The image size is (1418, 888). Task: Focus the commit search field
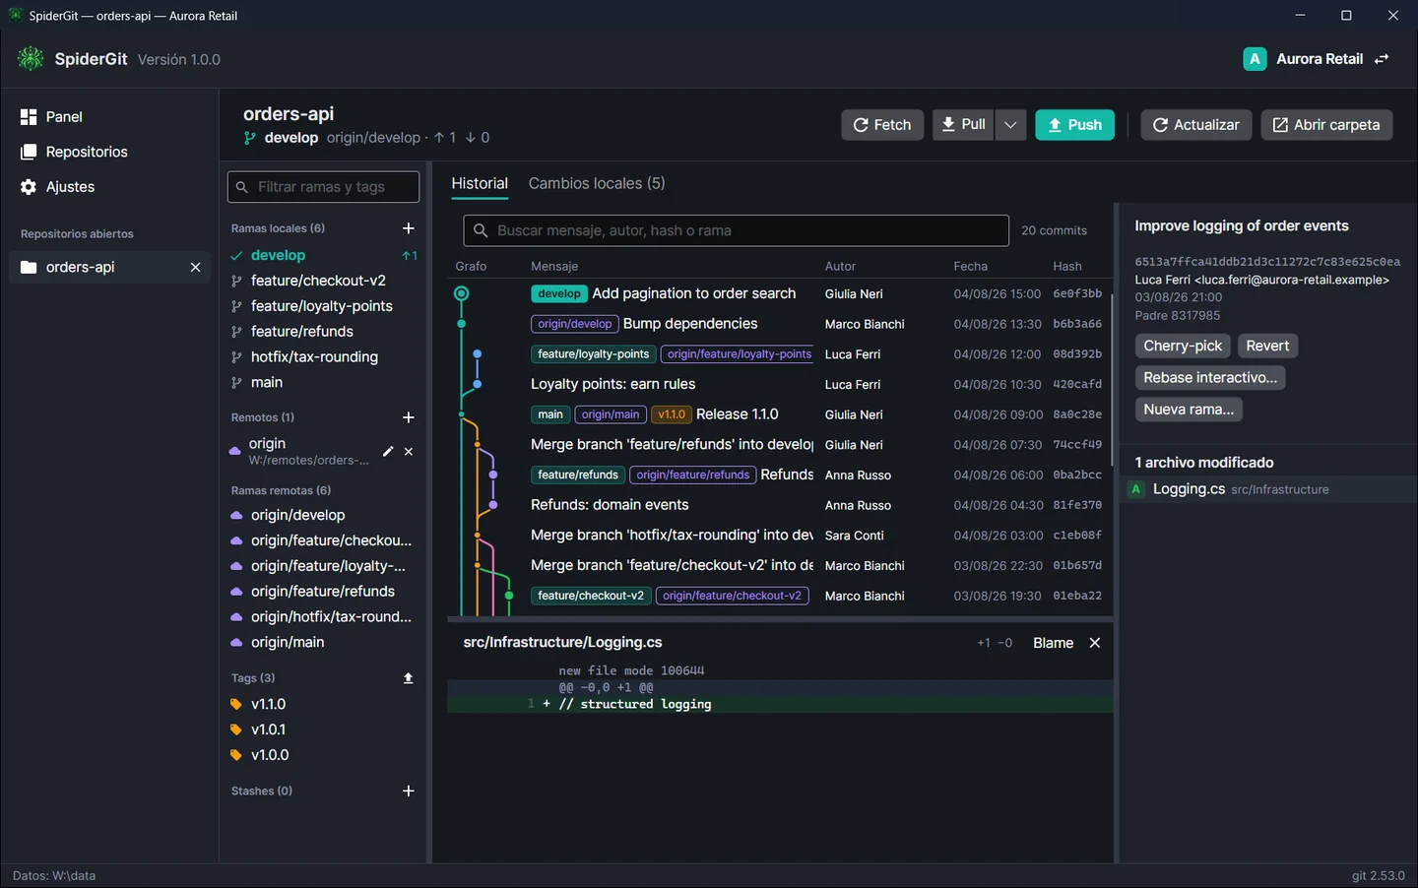[736, 230]
